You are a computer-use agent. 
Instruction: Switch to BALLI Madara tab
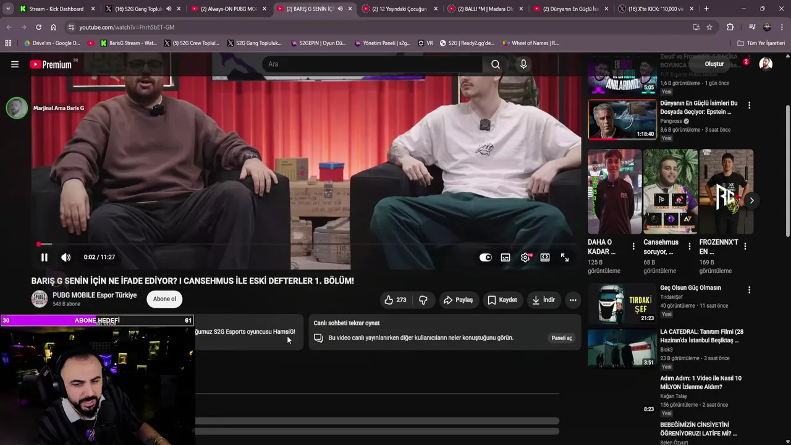coord(485,9)
